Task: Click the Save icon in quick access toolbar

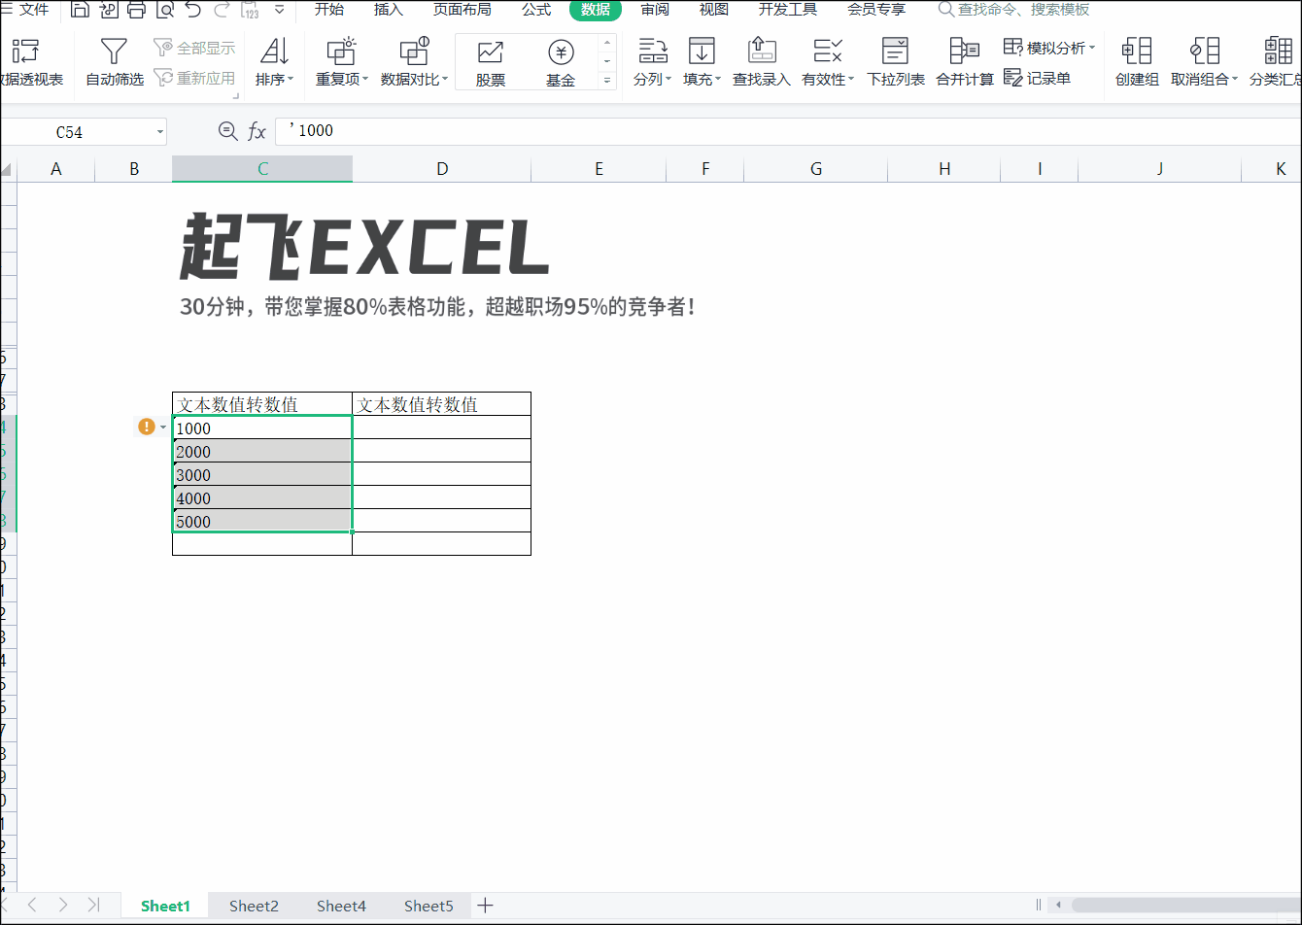Action: 80,10
